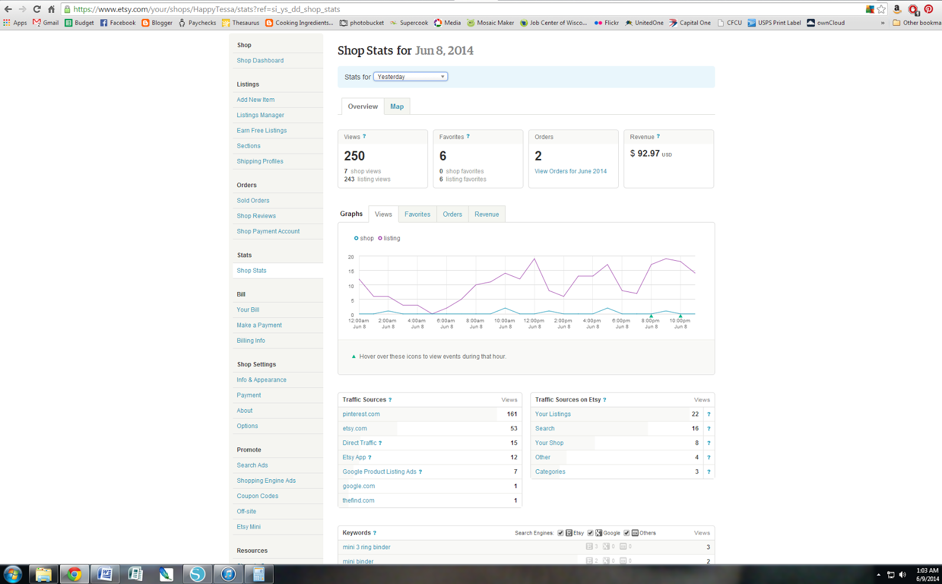The height and width of the screenshot is (584, 942).
Task: Switch to the Map tab
Action: click(x=397, y=107)
